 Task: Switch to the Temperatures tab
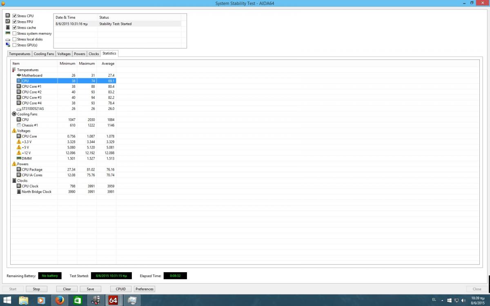pos(20,54)
